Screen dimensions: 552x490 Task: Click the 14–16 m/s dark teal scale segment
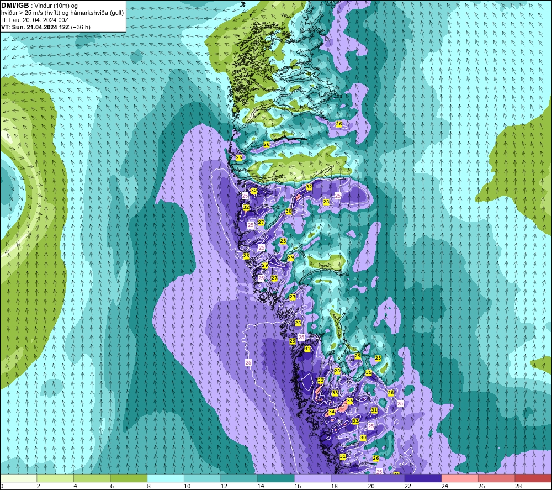point(276,478)
